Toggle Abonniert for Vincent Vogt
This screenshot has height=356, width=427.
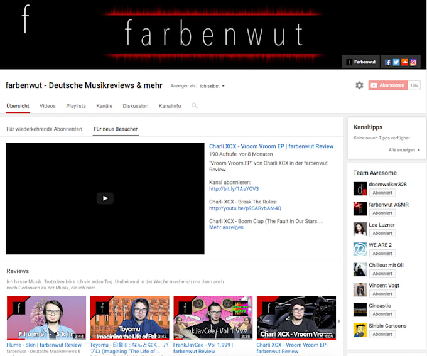(382, 294)
